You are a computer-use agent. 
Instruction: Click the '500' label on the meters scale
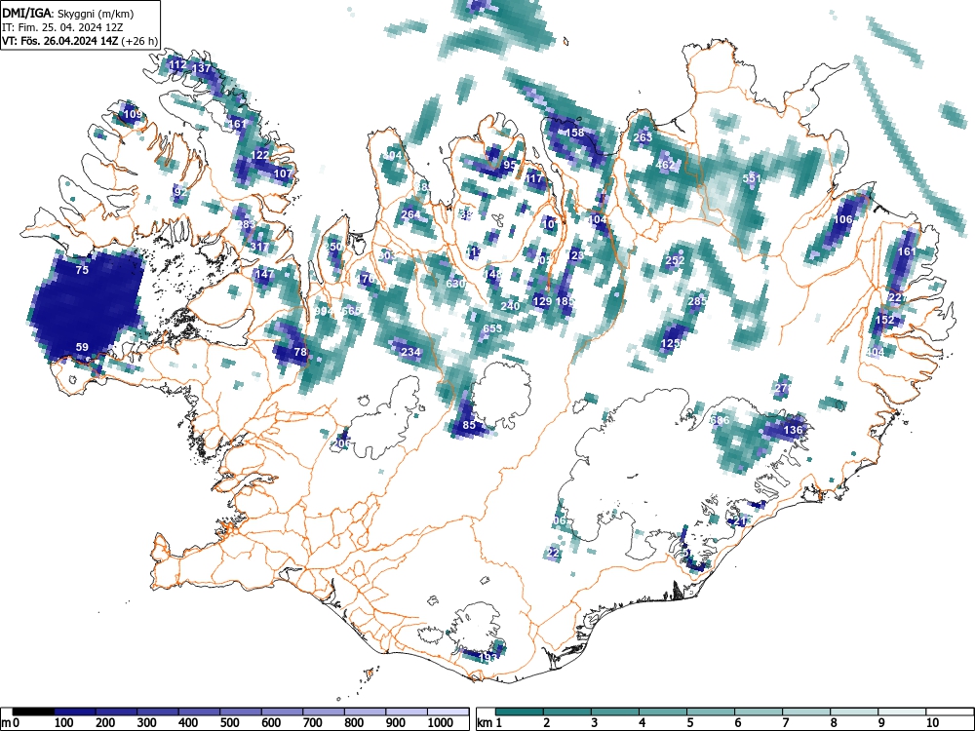tap(229, 723)
